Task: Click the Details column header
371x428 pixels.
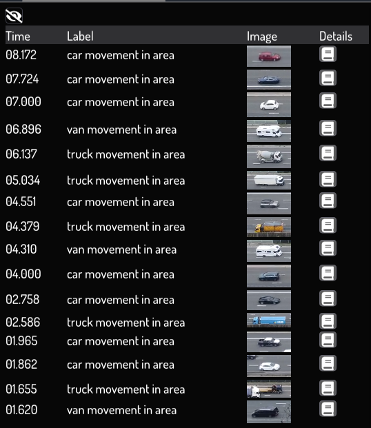Action: click(336, 37)
